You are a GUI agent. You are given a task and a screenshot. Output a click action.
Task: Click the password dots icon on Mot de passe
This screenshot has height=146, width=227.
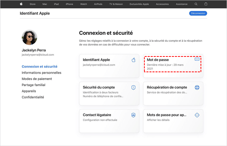click(x=197, y=59)
